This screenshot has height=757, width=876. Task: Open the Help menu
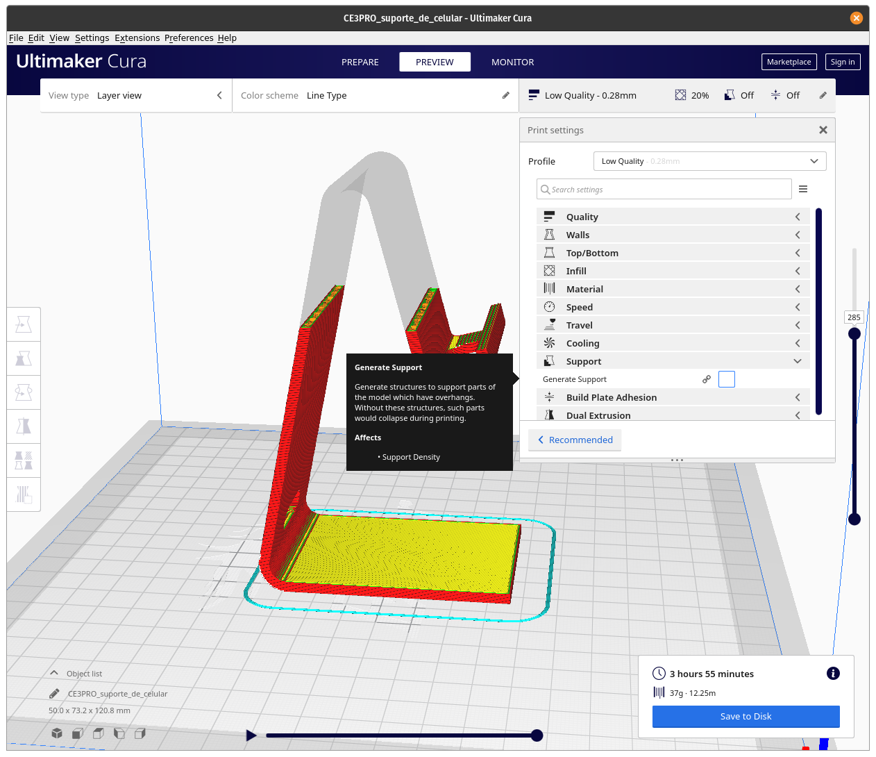[227, 38]
